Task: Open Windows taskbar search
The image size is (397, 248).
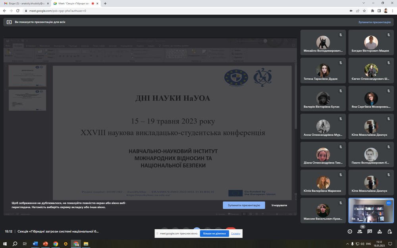Action: tap(15, 244)
